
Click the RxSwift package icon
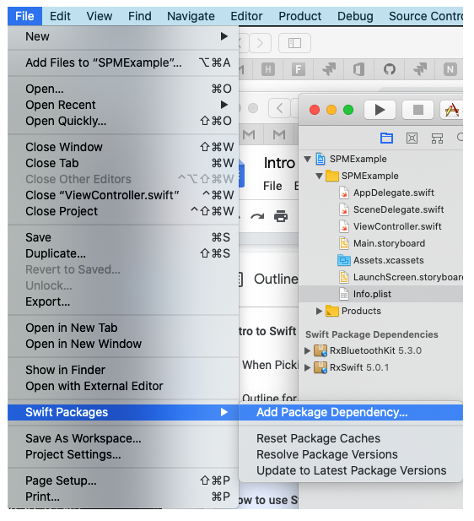pyautogui.click(x=320, y=367)
